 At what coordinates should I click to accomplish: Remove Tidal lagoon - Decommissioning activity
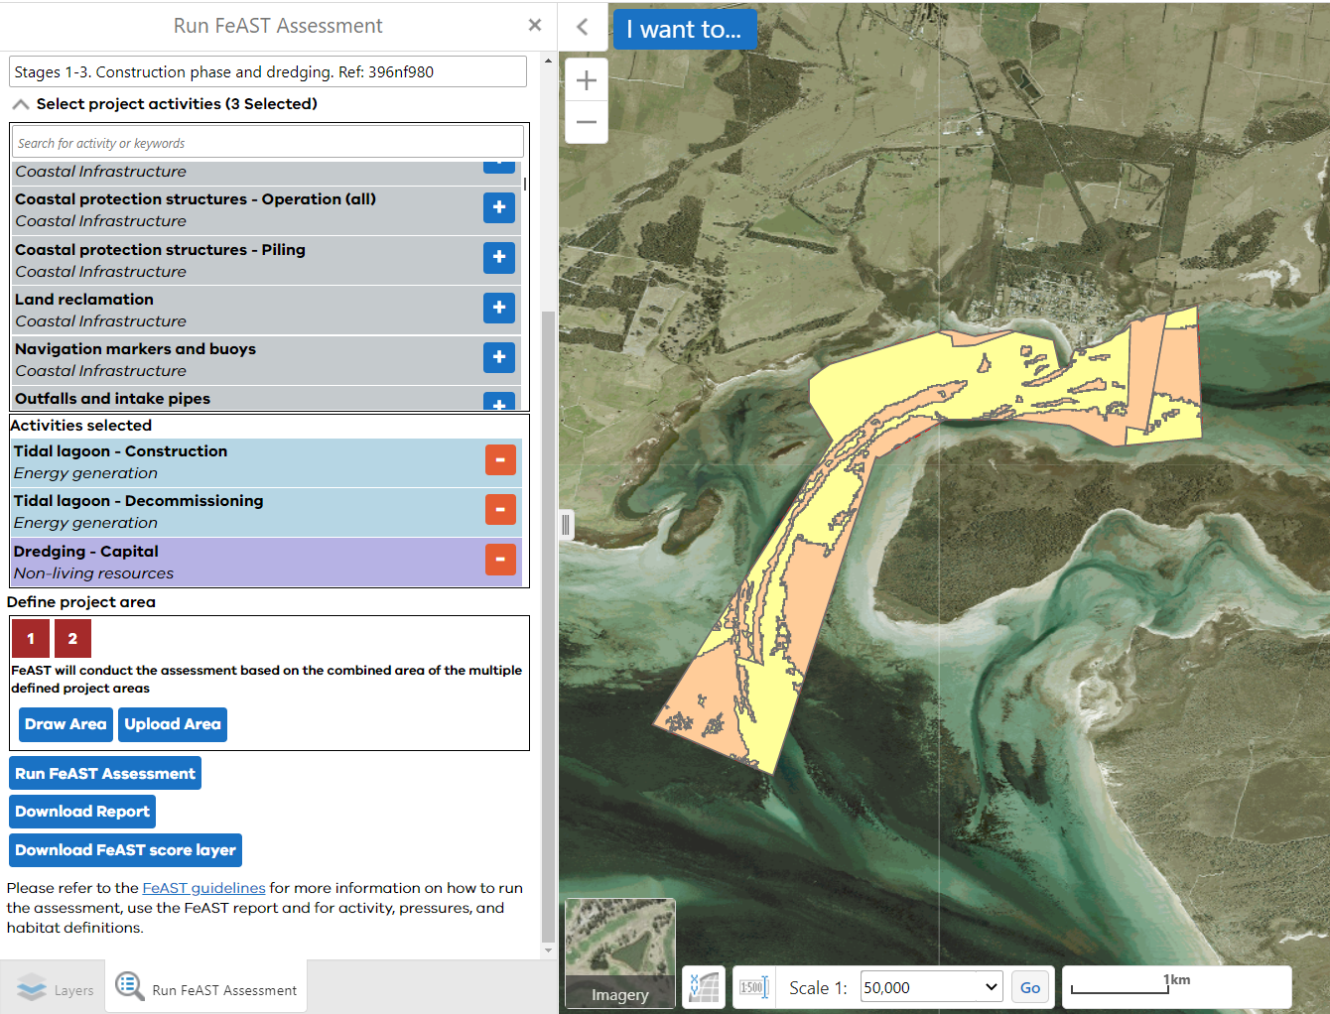(x=500, y=509)
